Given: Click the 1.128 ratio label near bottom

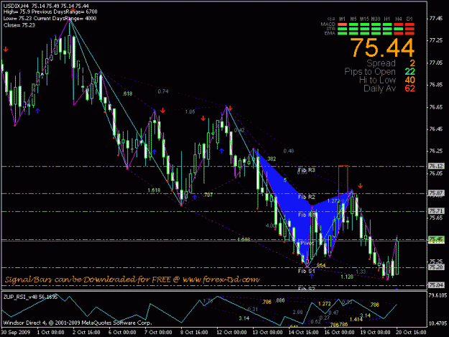Looking at the screenshot, I should [x=347, y=277].
